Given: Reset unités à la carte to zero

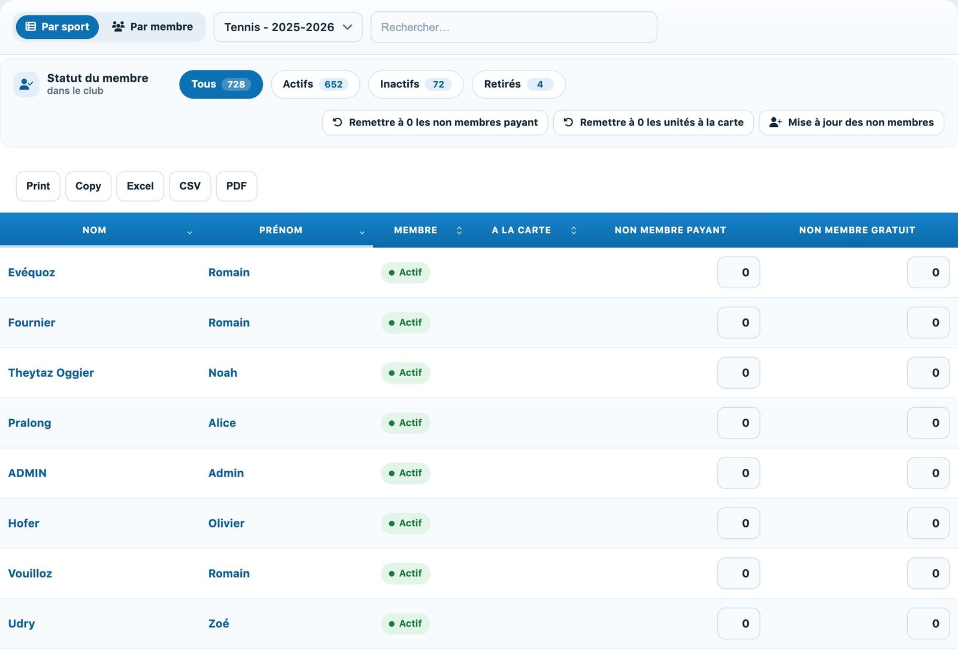Looking at the screenshot, I should [653, 123].
